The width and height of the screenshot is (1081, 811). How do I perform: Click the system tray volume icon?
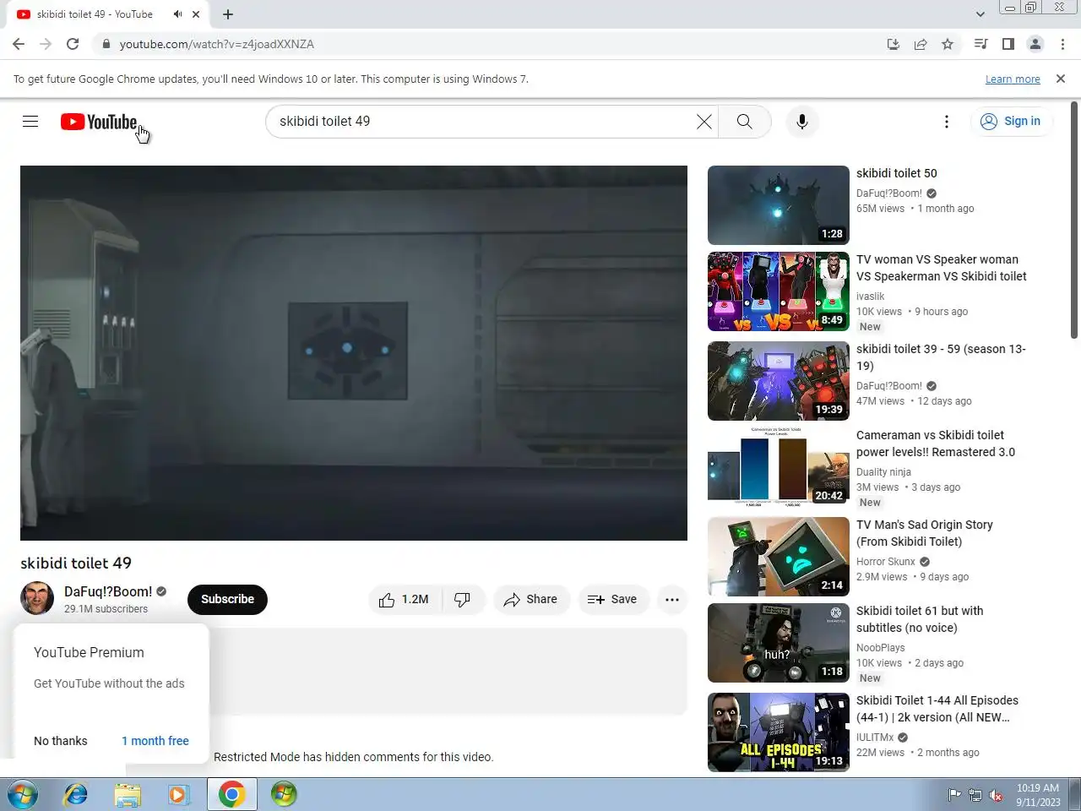(x=996, y=795)
